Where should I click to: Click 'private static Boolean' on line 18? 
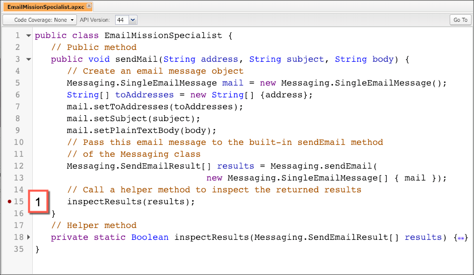pos(109,237)
